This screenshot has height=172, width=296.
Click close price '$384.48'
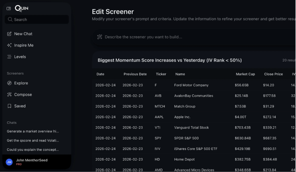click(x=270, y=159)
